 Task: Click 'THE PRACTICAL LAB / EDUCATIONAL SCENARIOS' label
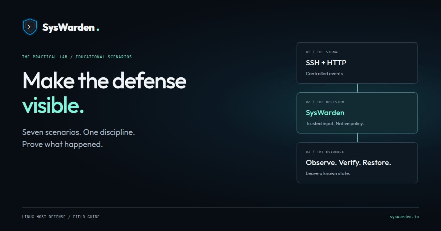pyautogui.click(x=77, y=57)
